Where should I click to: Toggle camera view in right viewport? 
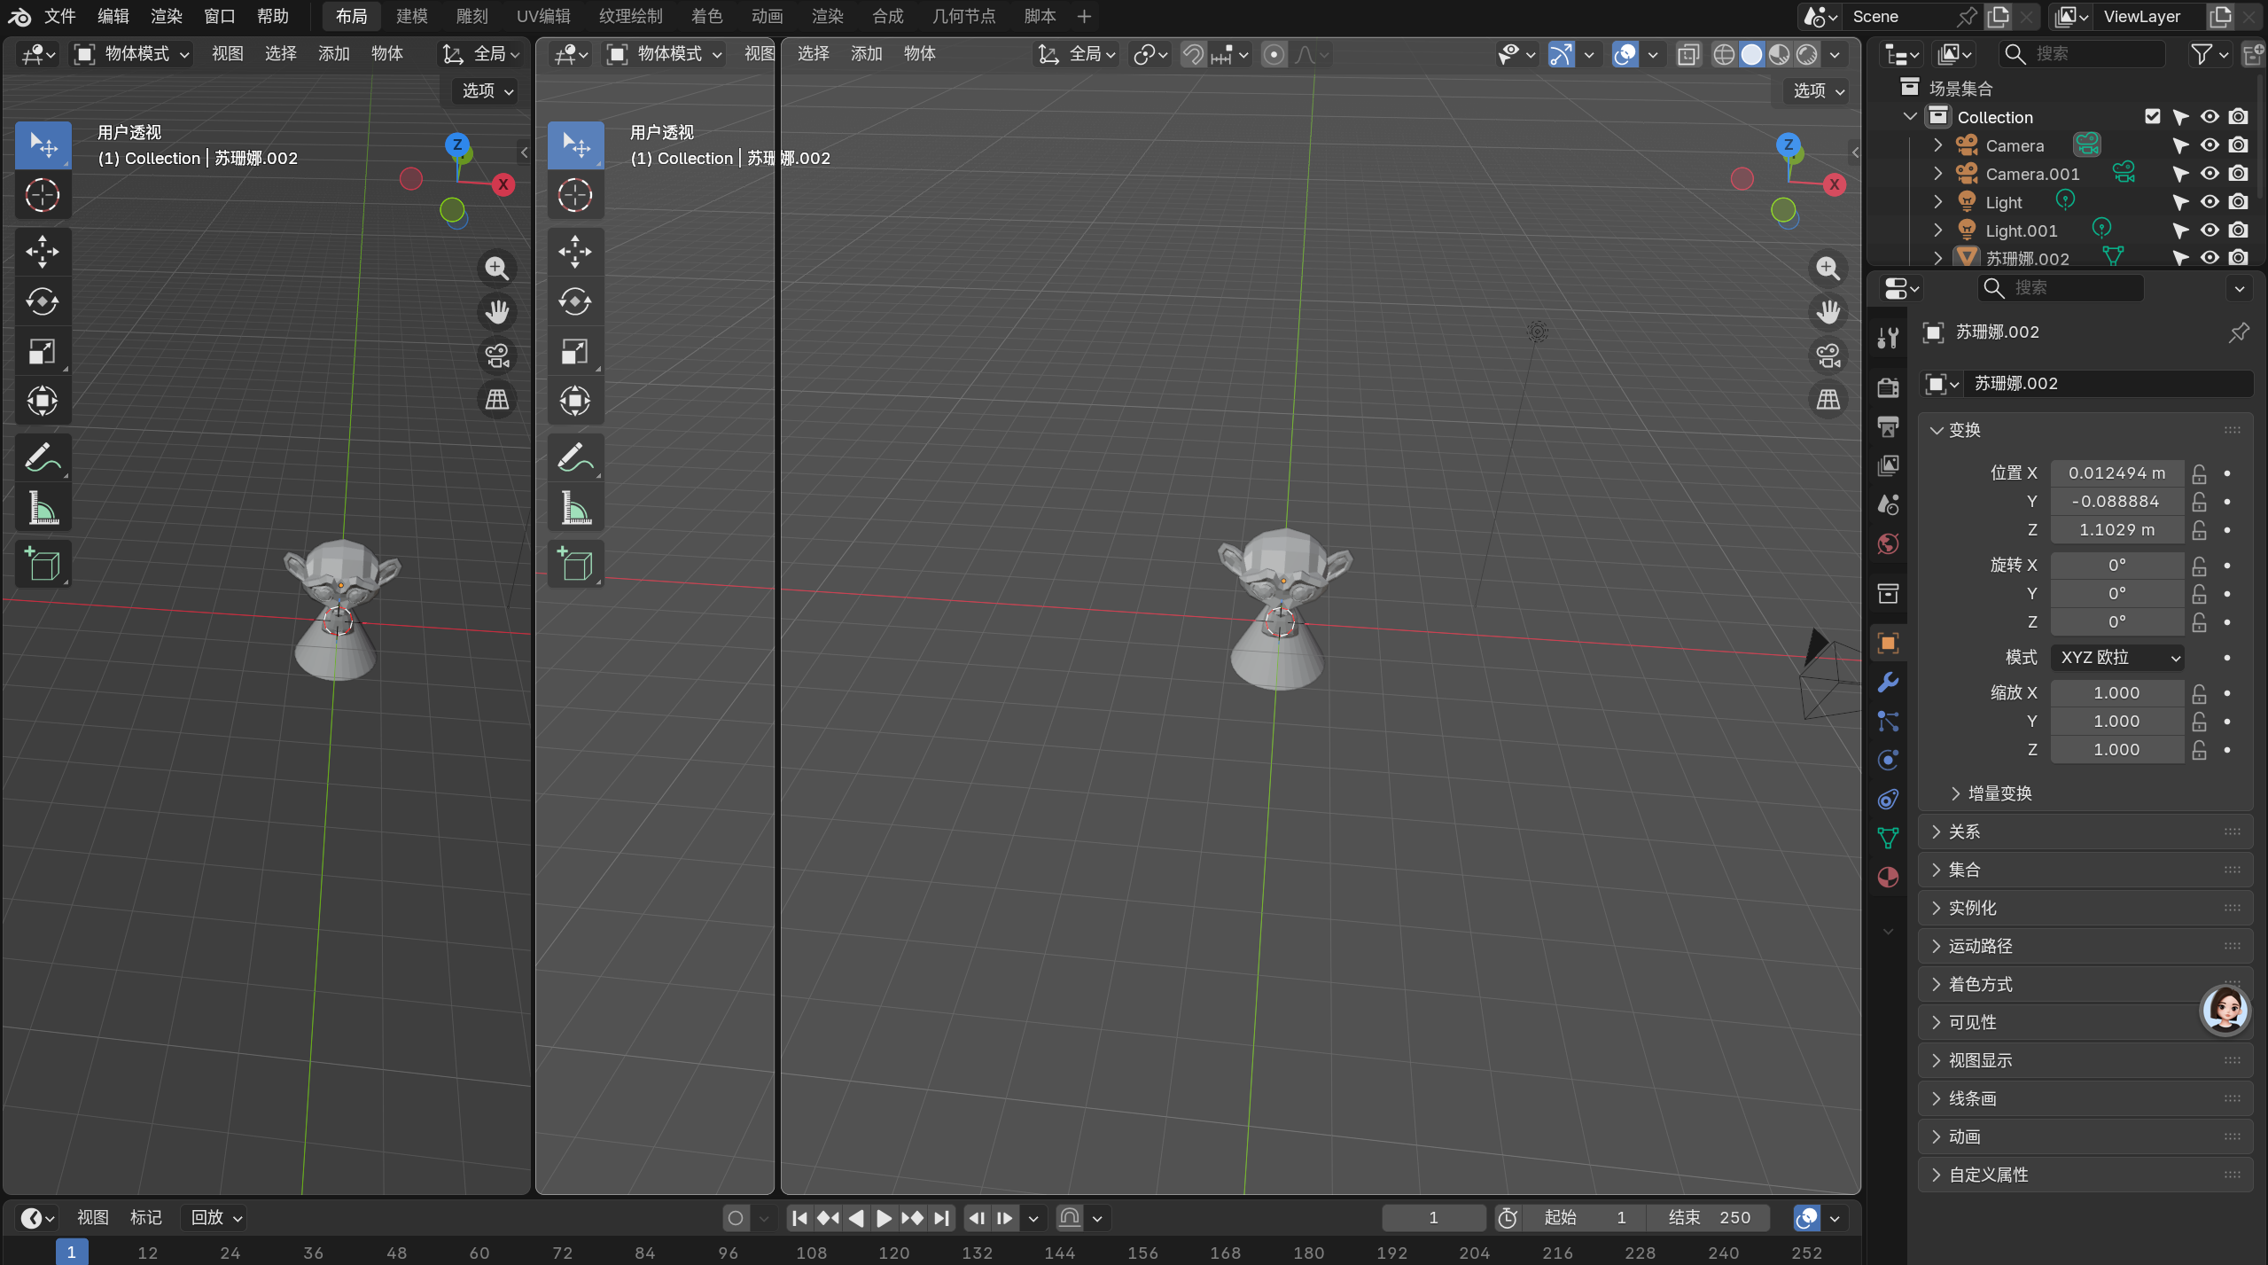[1828, 355]
